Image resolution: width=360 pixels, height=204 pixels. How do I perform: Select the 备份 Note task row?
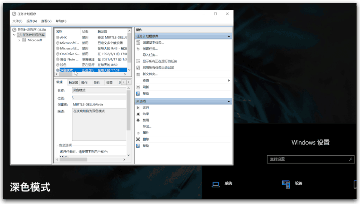91,59
